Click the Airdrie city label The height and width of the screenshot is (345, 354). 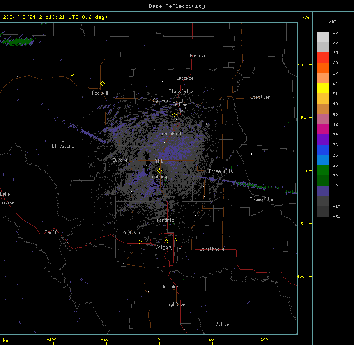(x=166, y=220)
